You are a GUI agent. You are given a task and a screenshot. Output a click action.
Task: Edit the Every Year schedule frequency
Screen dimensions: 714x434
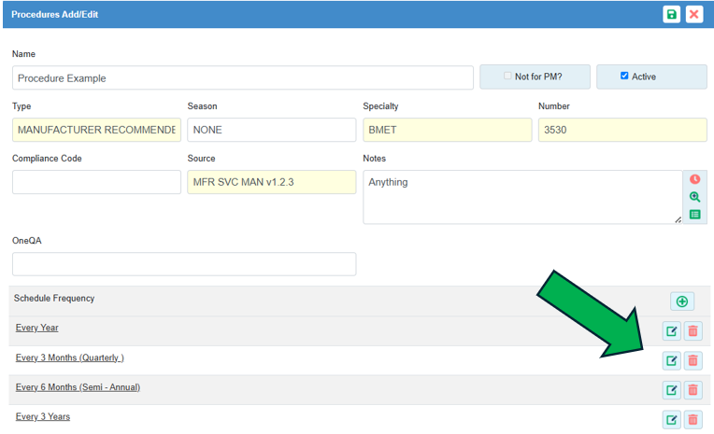671,331
